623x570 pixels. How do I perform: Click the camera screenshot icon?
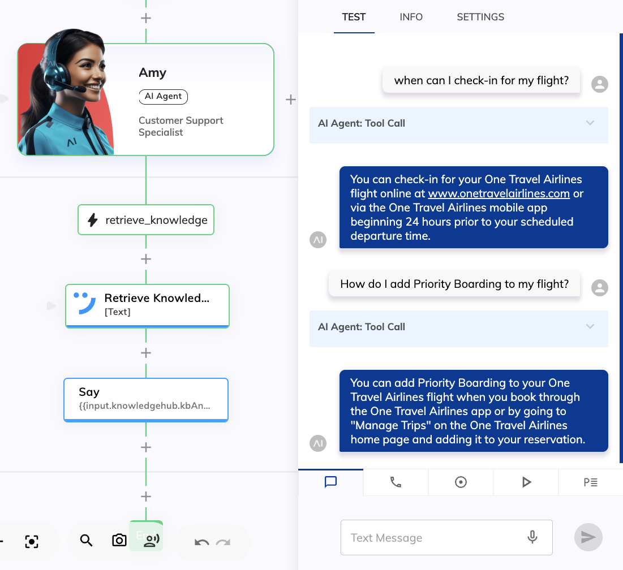pyautogui.click(x=119, y=541)
